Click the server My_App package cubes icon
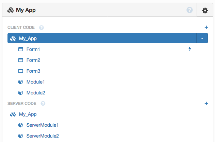Viewport: 215px width, 142px height. [x=13, y=114]
